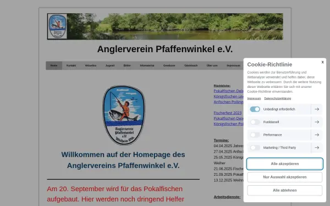Expand details arrow for Performance
The image size is (330, 206).
click(317, 135)
